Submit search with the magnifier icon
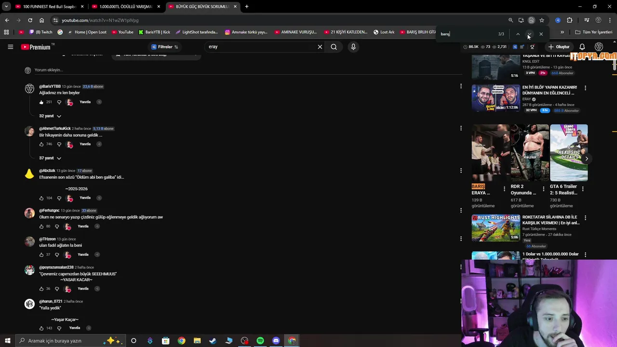 pos(334,47)
